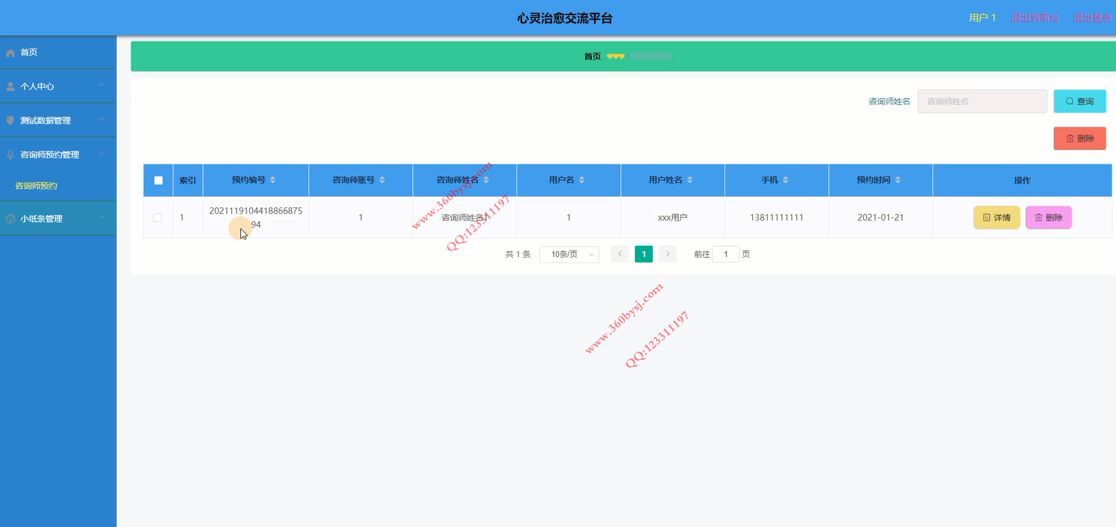This screenshot has height=527, width=1116.
Task: Sort the table by 用户名 column
Action: [581, 180]
